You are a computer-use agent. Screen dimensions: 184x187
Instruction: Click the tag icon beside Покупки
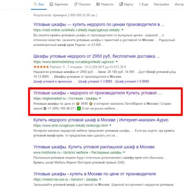pos(76,4)
